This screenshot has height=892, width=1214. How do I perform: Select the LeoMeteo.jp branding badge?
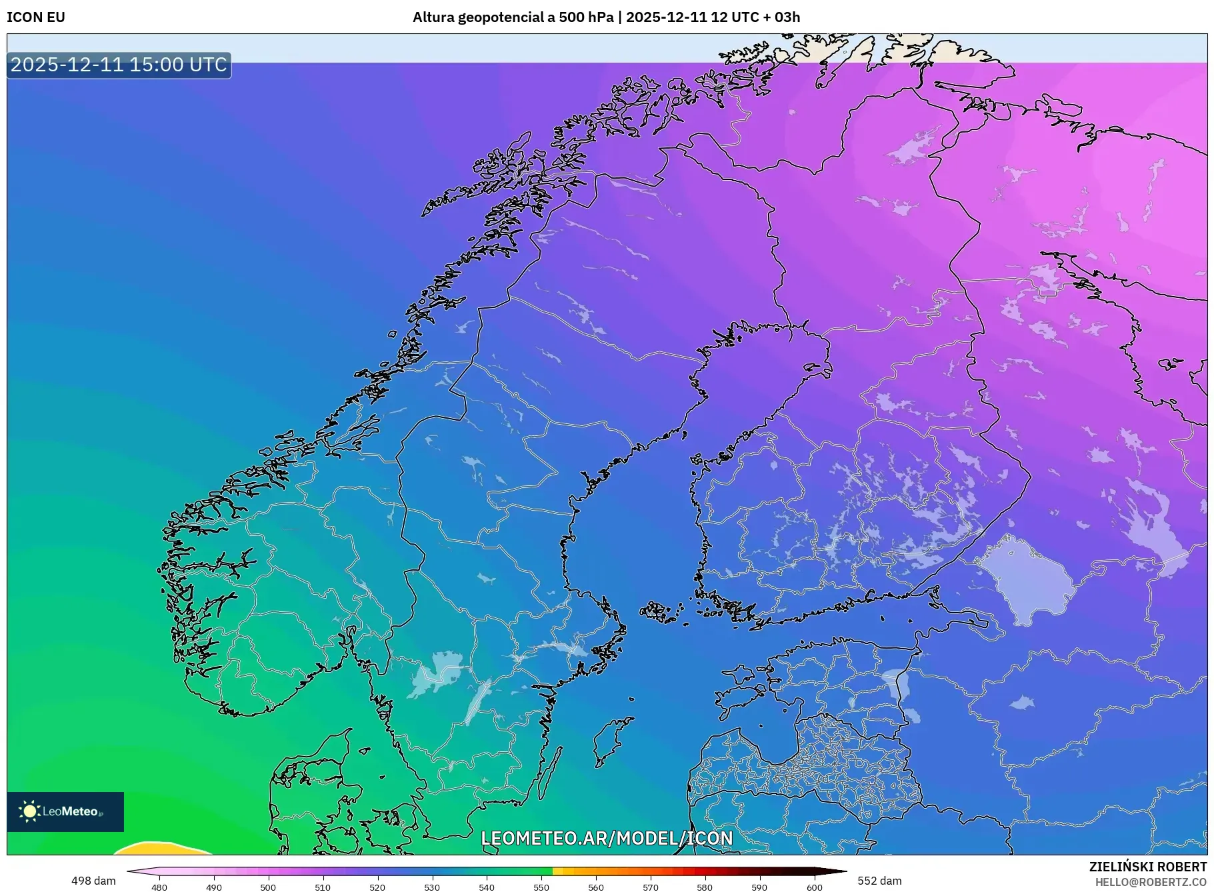(65, 812)
